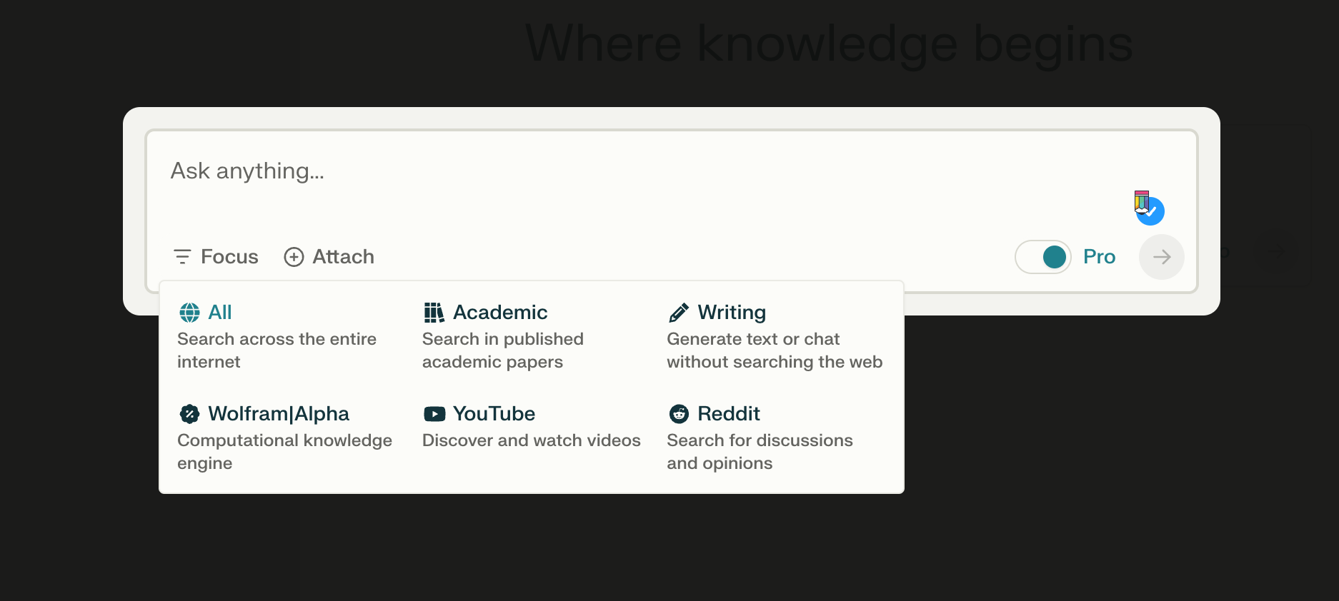Click the Reddit mascot icon
1339x601 pixels.
(x=679, y=414)
